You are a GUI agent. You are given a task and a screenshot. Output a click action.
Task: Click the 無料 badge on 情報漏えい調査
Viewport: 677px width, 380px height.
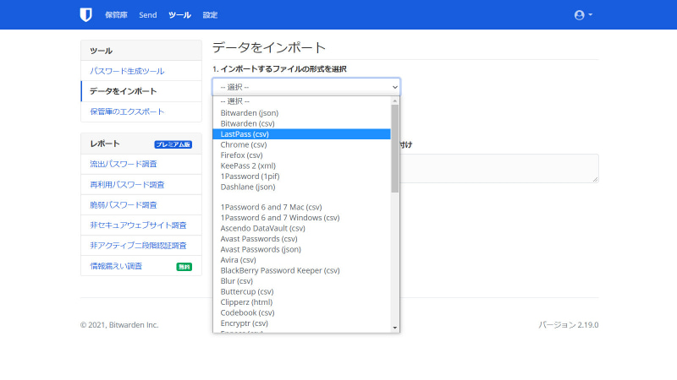[x=184, y=267]
